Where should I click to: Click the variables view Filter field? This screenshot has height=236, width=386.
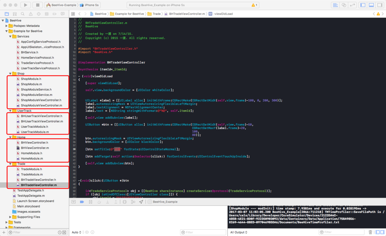[203, 232]
